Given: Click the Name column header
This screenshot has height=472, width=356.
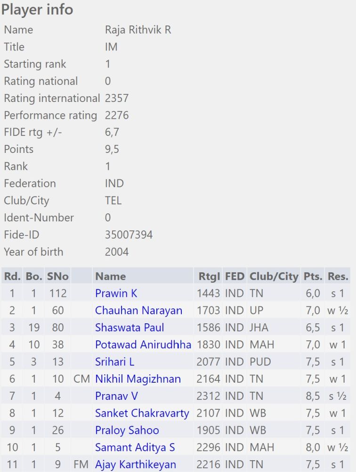Looking at the screenshot, I should point(110,277).
